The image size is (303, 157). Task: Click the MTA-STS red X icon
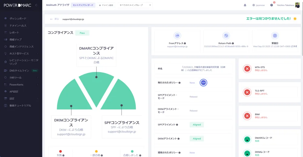(247, 69)
